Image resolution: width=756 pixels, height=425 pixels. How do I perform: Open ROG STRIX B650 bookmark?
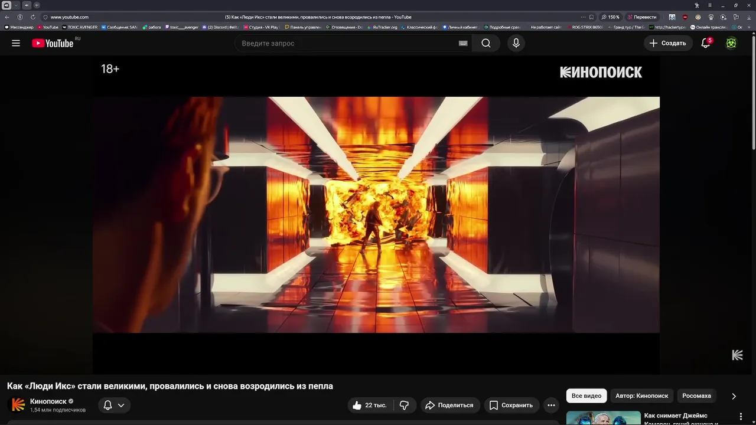[585, 27]
